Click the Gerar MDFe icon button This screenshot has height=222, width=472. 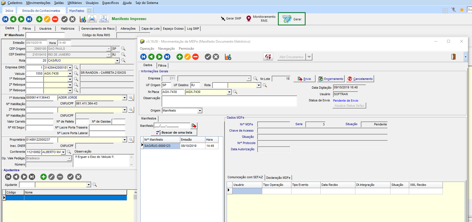pos(287,19)
